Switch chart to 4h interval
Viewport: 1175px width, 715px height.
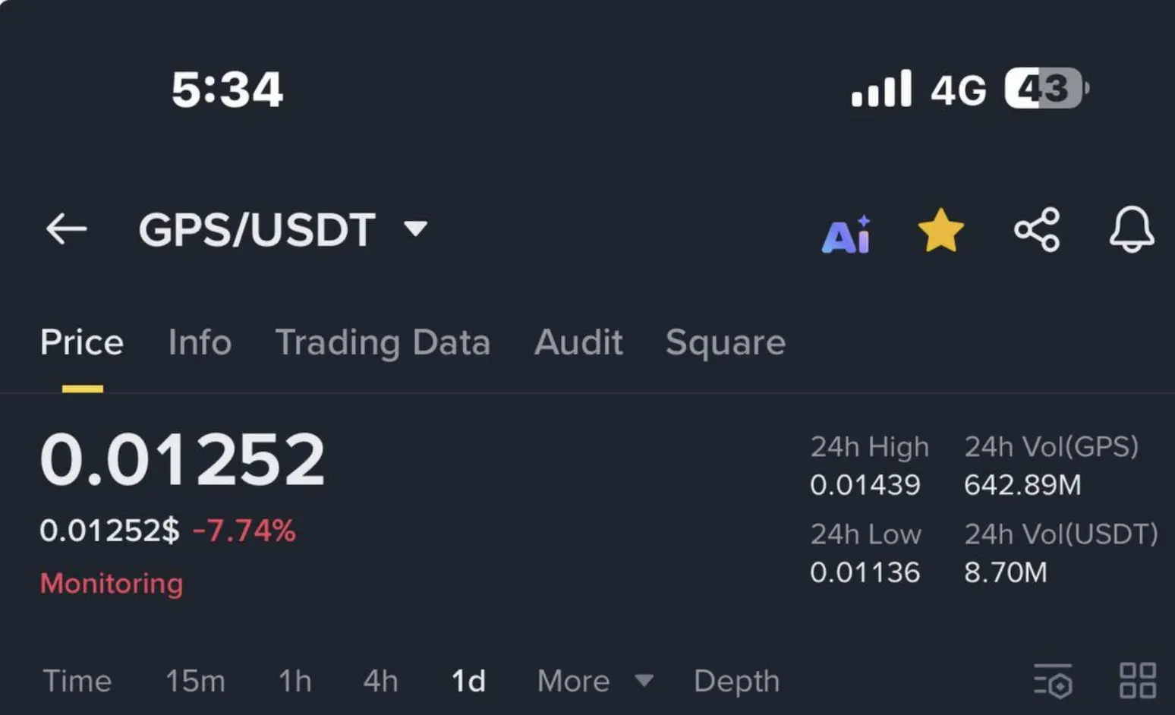(x=380, y=681)
